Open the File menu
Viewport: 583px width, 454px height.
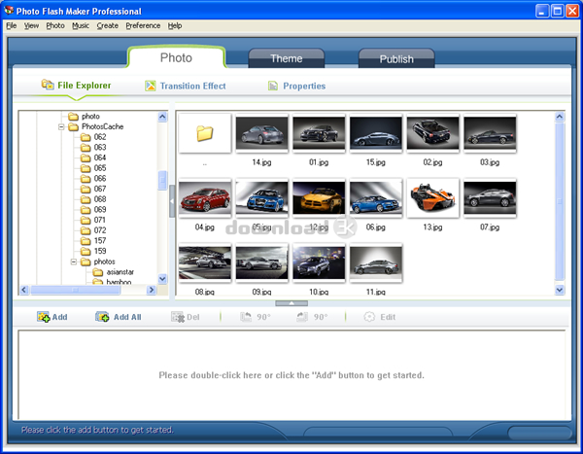[x=12, y=25]
